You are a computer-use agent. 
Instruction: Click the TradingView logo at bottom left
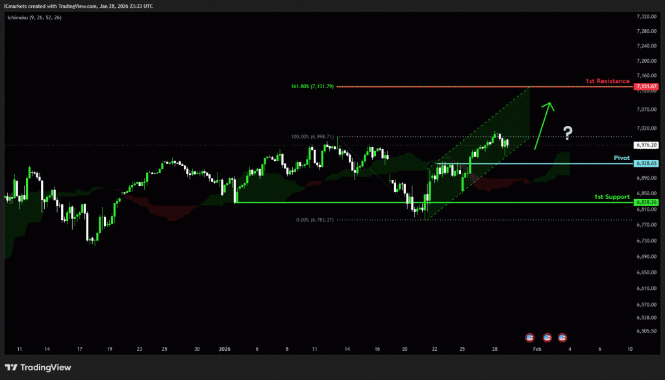pyautogui.click(x=38, y=368)
